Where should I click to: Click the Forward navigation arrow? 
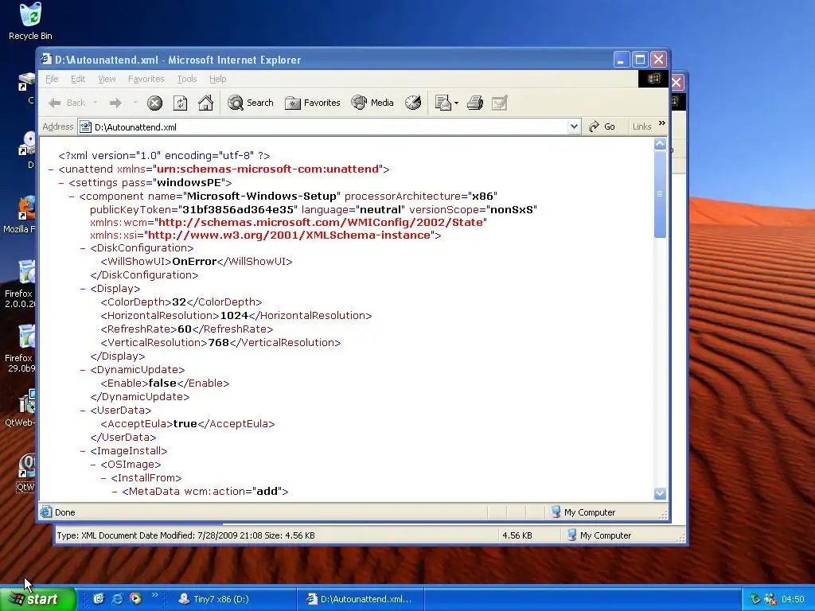pos(115,103)
